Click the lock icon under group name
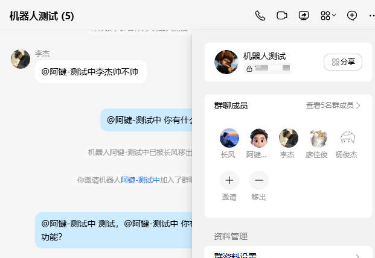375x258 pixels. [249, 69]
